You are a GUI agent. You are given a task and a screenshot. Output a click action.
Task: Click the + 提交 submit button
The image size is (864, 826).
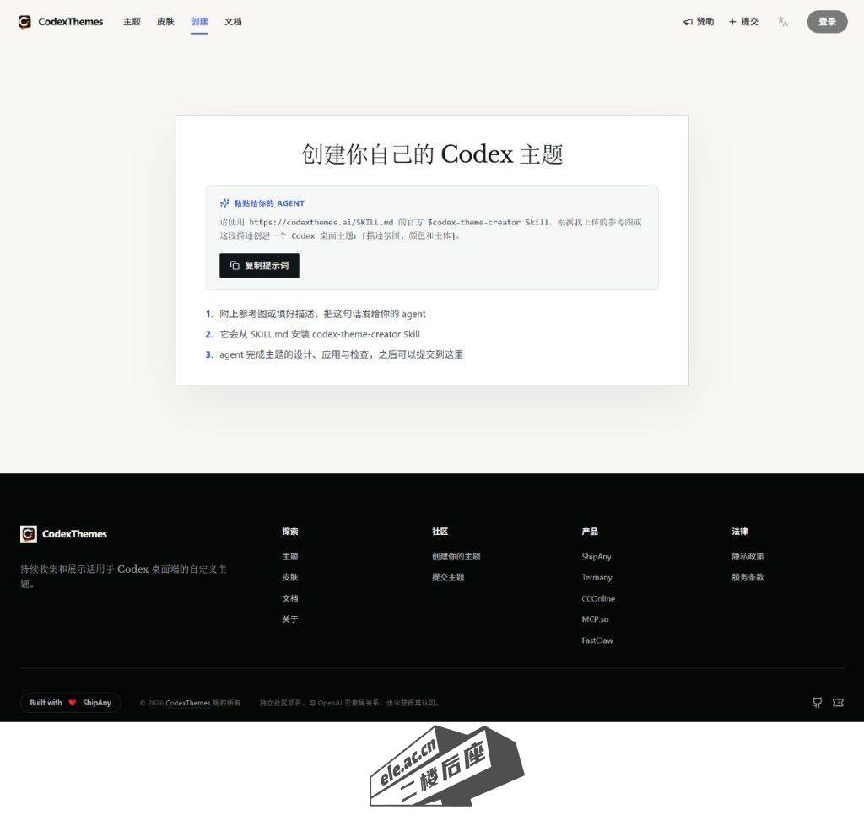[743, 21]
